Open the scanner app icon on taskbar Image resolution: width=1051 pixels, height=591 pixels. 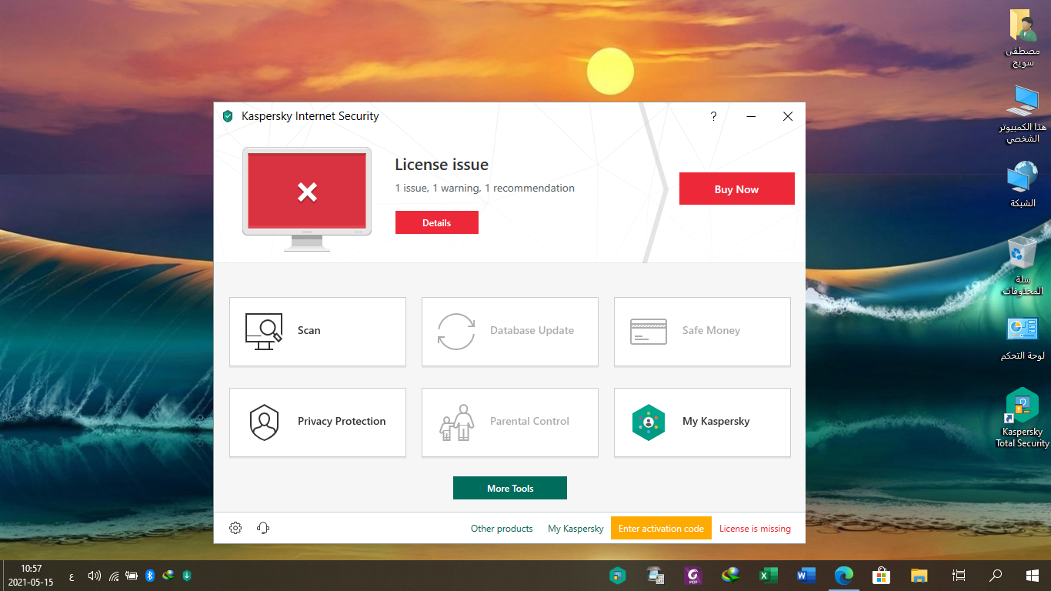tap(656, 575)
